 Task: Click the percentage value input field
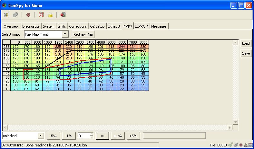[83, 136]
